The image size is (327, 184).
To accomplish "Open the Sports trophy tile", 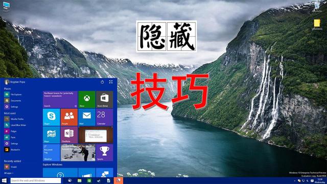I will tap(104, 152).
